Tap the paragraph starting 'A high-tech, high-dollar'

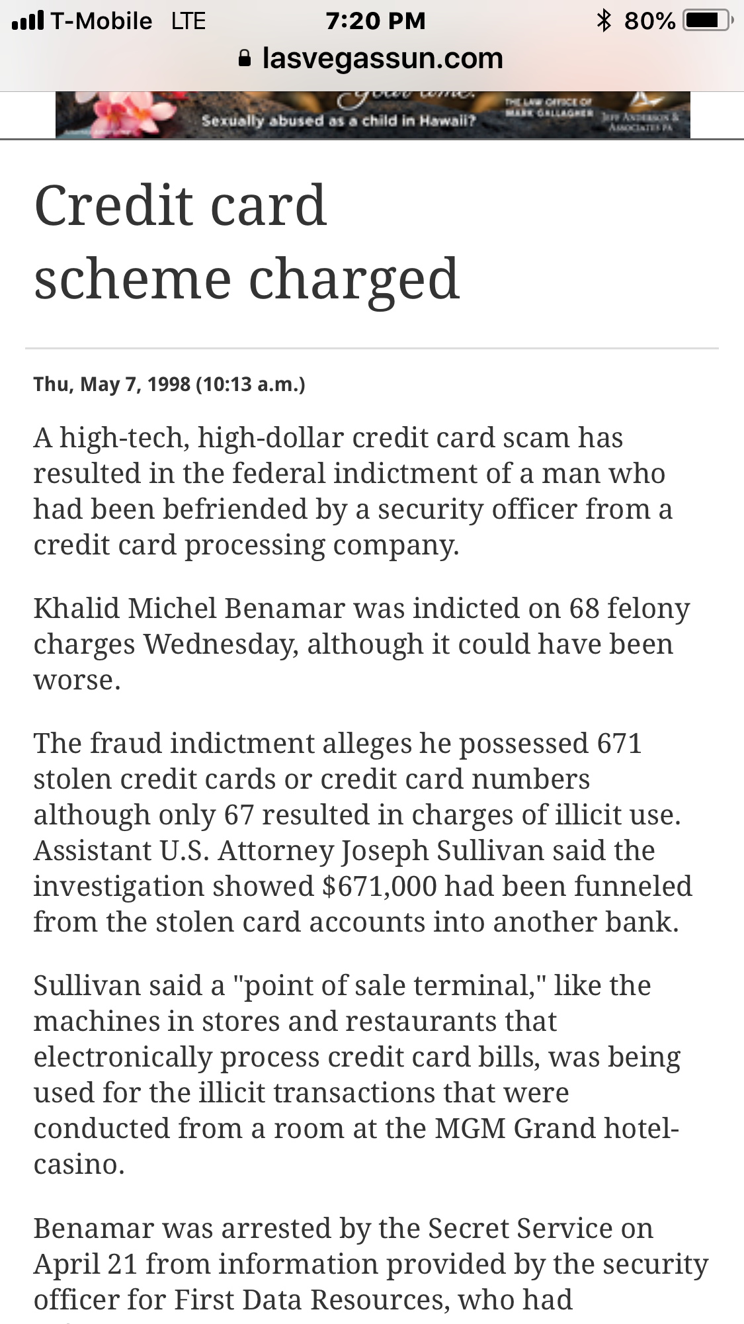pyautogui.click(x=353, y=492)
